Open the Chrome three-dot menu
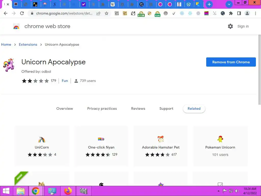The height and width of the screenshot is (196, 261). coord(255,13)
